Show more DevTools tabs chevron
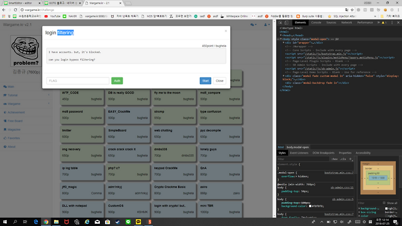Image resolution: width=402 pixels, height=226 pixels. click(379, 22)
